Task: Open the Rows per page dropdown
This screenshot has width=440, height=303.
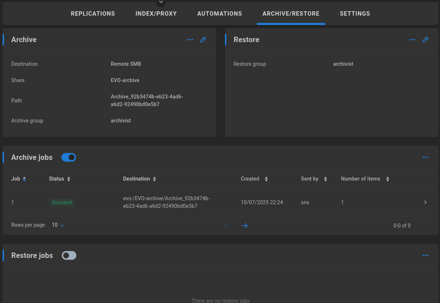Action: tap(58, 225)
